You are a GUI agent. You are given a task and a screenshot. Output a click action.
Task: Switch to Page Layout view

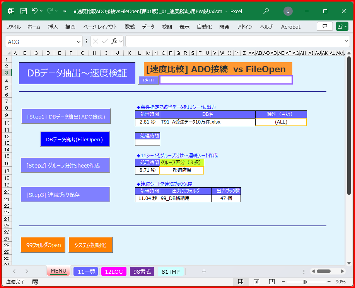click(x=256, y=282)
